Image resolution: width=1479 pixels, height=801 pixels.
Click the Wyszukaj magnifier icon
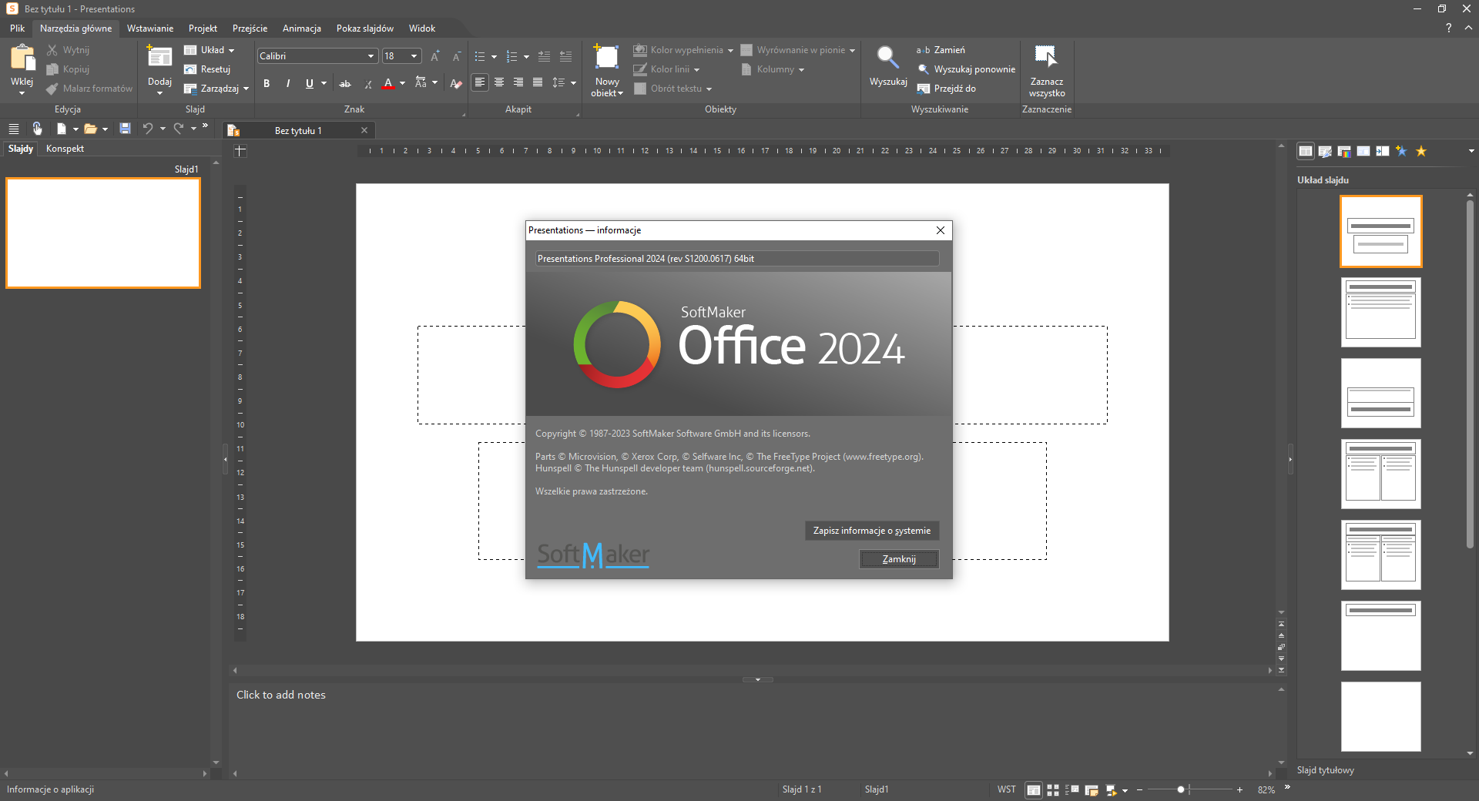click(x=888, y=58)
